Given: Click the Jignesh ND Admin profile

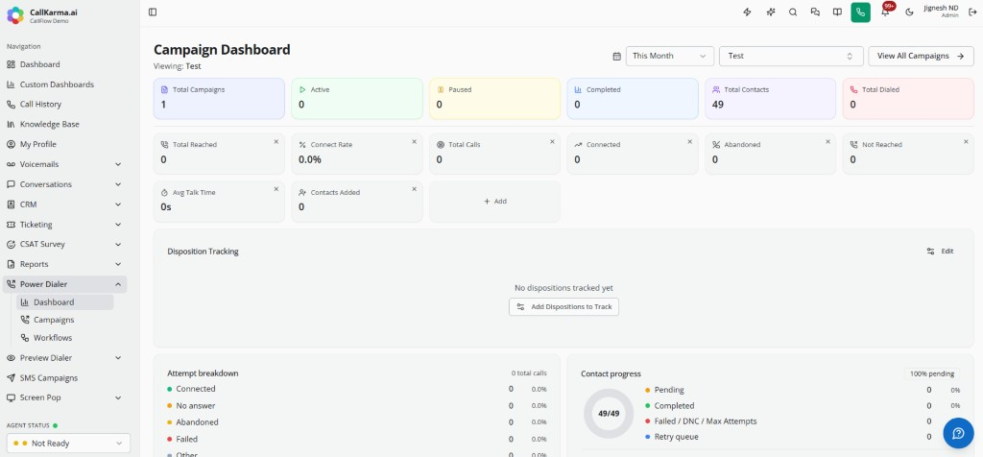Looking at the screenshot, I should tap(941, 12).
